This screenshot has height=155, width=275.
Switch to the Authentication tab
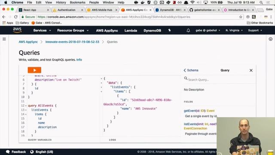(x=68, y=10)
